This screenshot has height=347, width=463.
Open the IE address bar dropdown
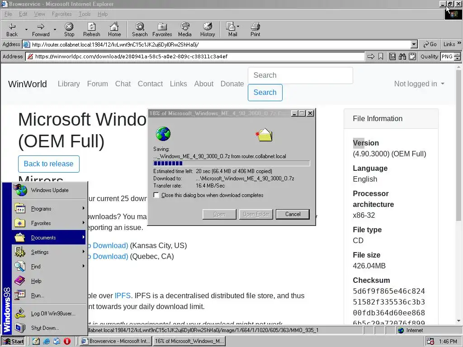[414, 45]
